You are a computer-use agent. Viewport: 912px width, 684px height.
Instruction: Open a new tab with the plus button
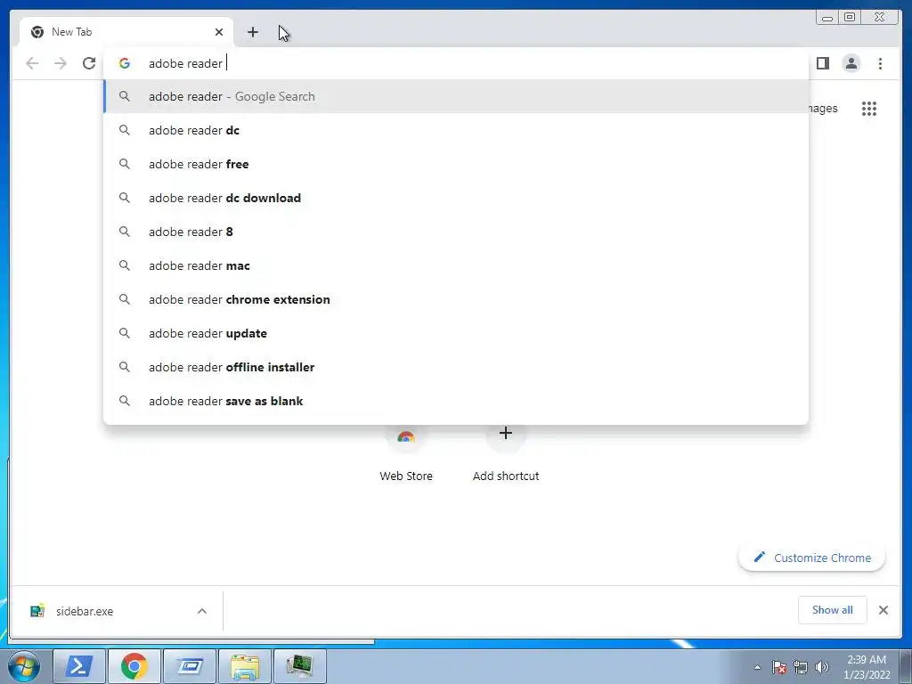[x=252, y=32]
